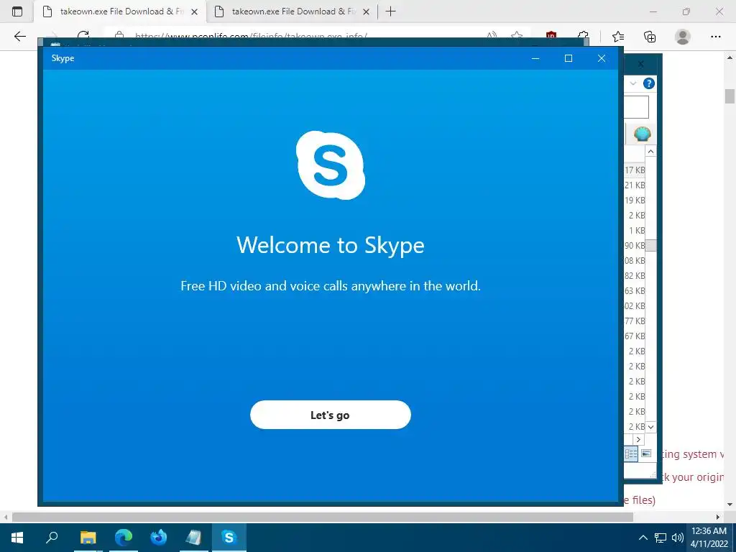Click the Skype taskbar icon
The height and width of the screenshot is (552, 736).
coord(229,538)
